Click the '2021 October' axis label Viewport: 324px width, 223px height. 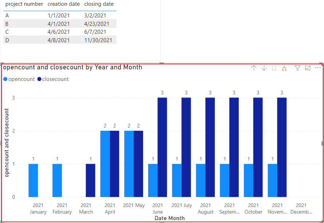point(253,208)
